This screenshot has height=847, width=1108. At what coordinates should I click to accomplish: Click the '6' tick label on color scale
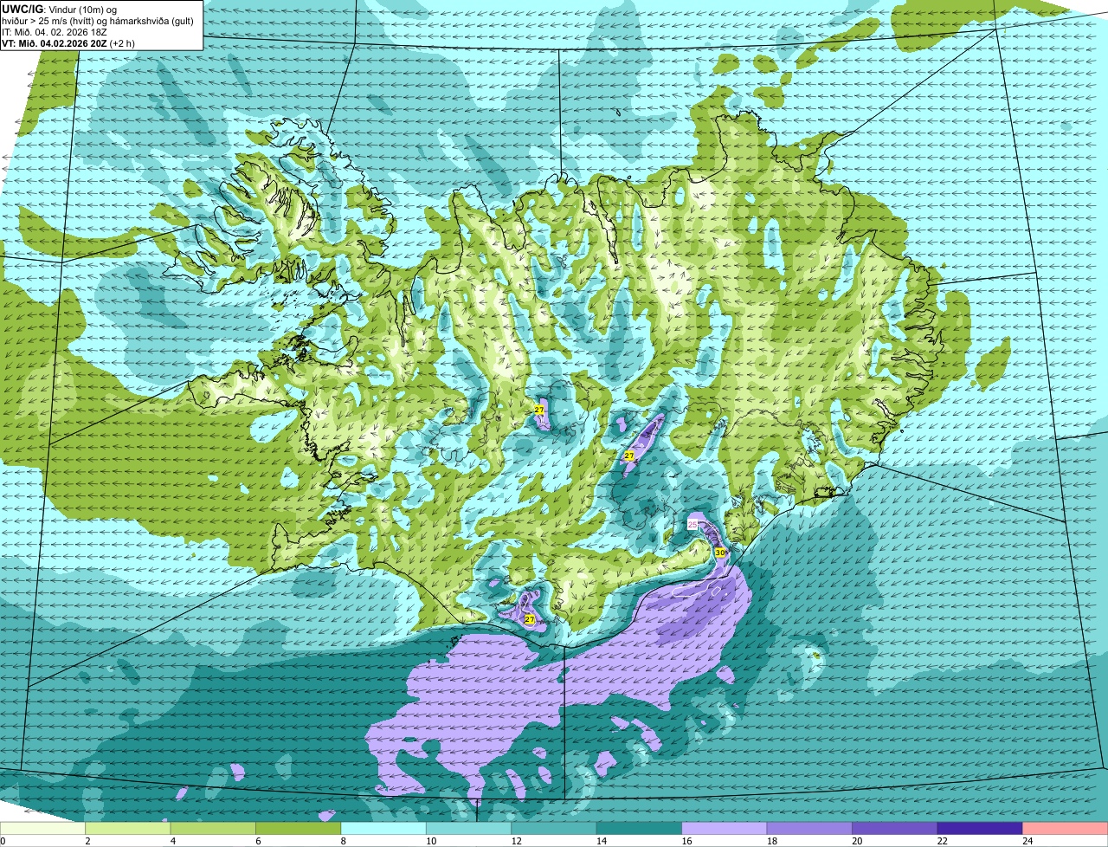tap(258, 841)
